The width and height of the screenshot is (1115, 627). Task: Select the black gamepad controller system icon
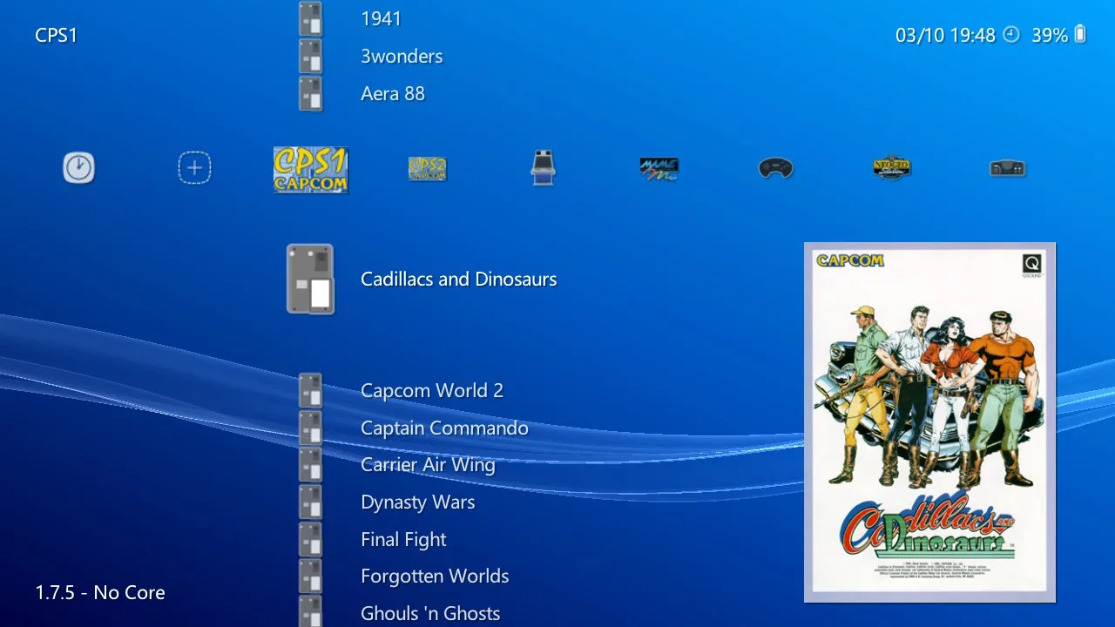coord(775,168)
